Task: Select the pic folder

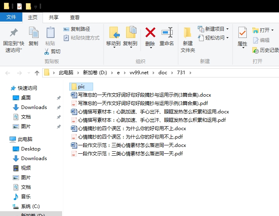Action: click(x=81, y=87)
